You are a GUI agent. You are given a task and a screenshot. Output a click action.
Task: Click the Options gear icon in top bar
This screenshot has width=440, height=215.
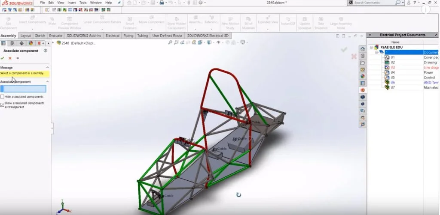pos(201,3)
